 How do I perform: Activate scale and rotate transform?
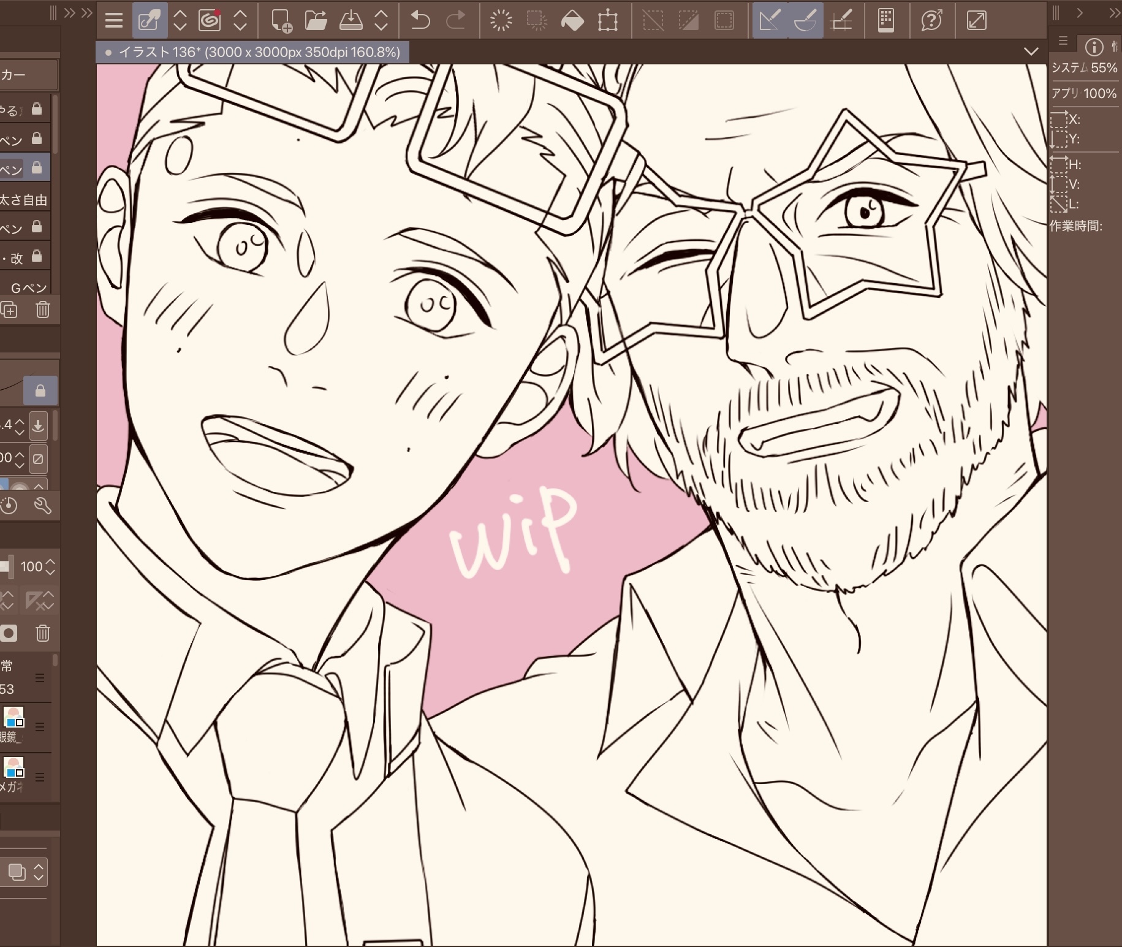click(608, 20)
